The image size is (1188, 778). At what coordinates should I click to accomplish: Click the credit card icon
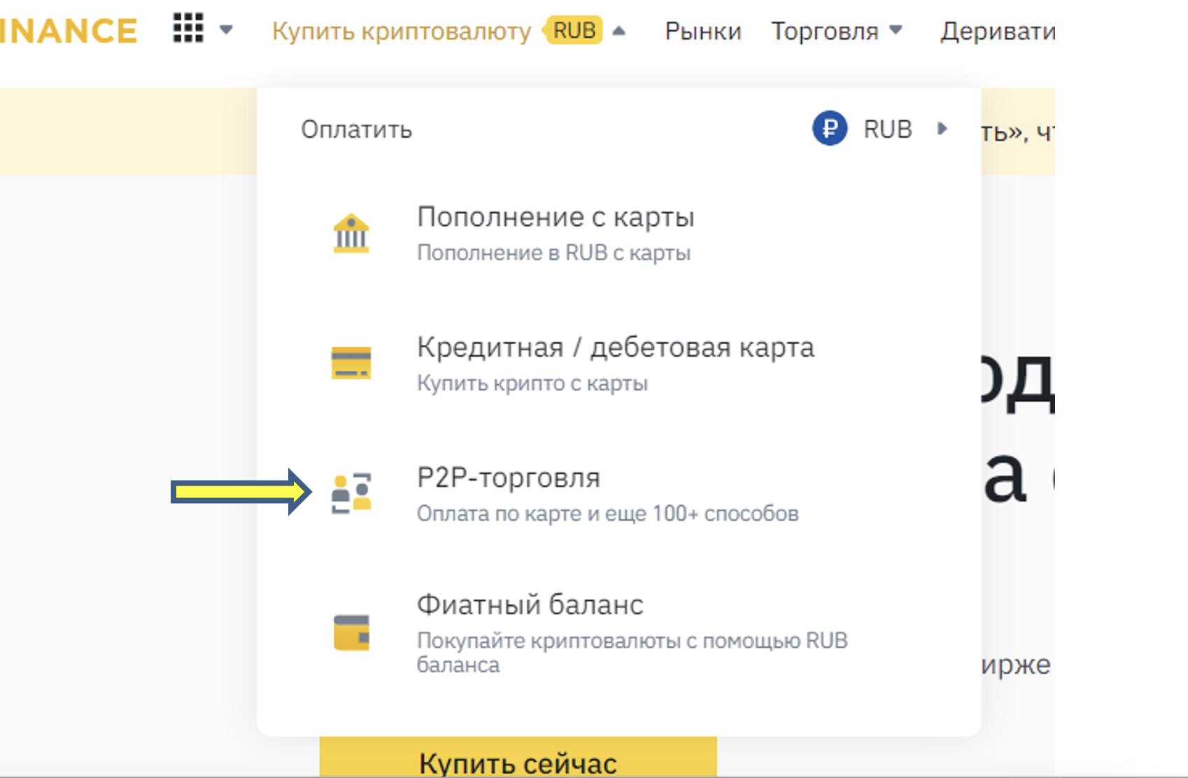click(x=351, y=362)
